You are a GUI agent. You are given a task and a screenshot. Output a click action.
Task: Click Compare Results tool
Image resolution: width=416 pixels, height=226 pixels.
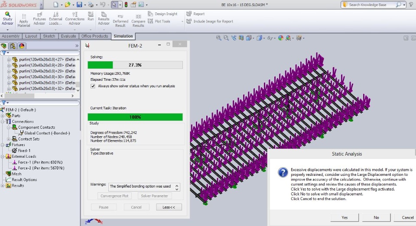coord(138,21)
